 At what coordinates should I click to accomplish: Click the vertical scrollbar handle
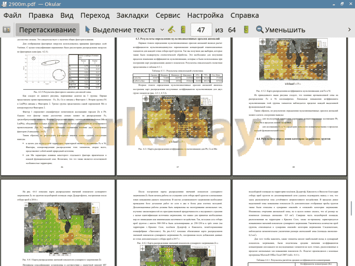click(x=351, y=208)
